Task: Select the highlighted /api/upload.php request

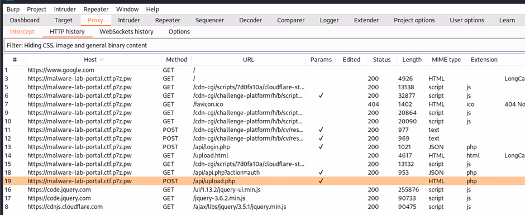Action: 264,181
